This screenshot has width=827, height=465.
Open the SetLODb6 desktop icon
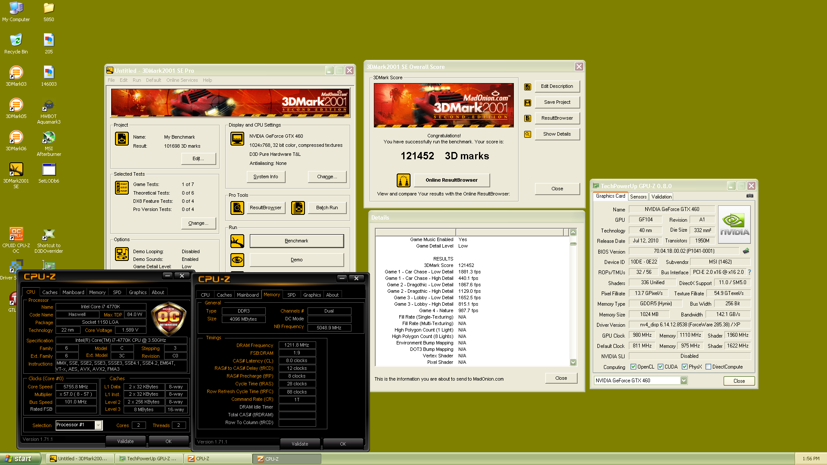(x=49, y=173)
